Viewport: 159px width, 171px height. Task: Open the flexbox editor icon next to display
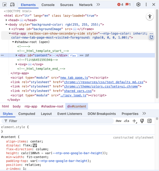(35, 145)
